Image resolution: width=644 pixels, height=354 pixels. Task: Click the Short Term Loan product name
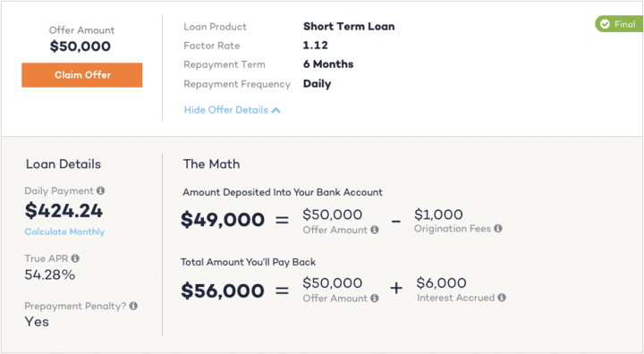[x=349, y=26]
